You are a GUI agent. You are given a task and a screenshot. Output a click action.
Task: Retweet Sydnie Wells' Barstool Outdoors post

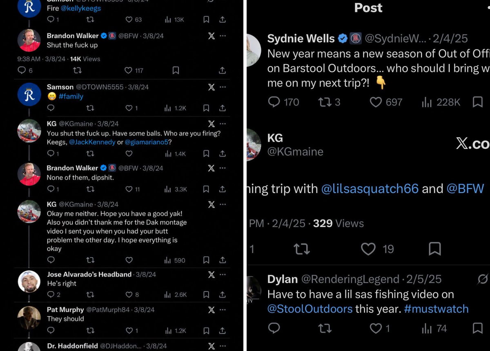tap(325, 102)
